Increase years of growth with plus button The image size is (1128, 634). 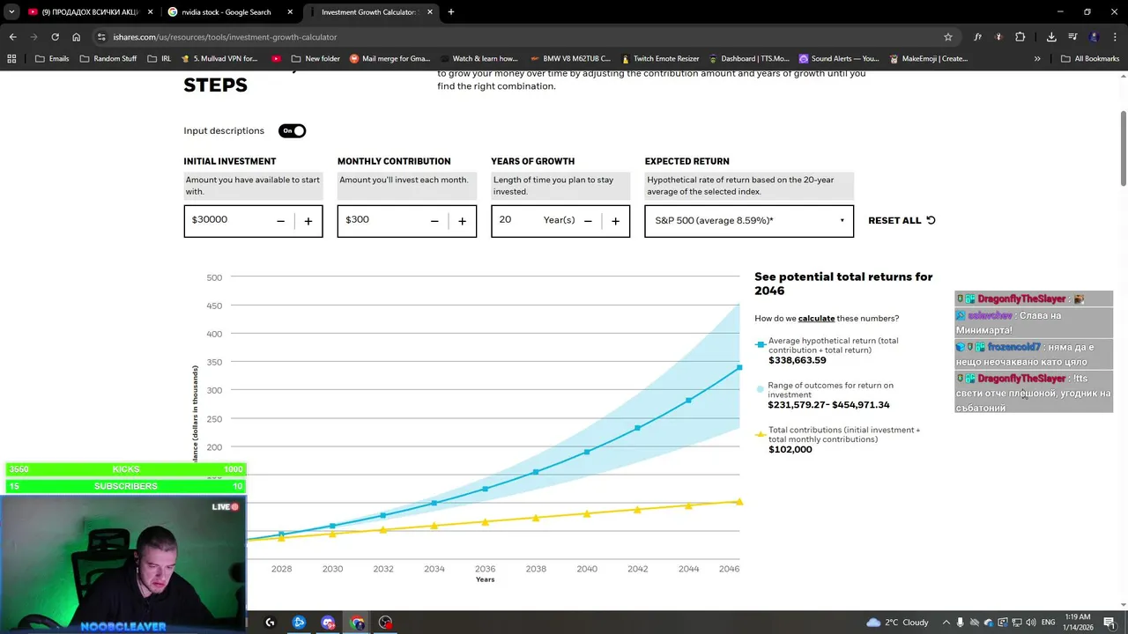pyautogui.click(x=615, y=221)
